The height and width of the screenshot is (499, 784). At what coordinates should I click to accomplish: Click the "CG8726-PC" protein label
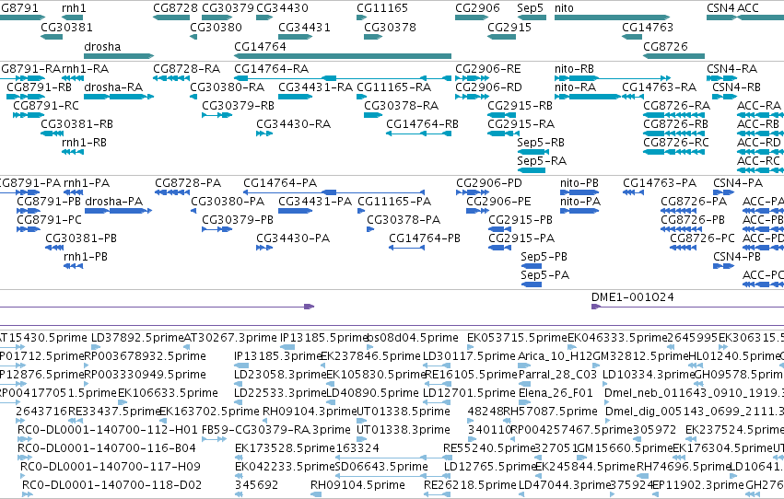702,238
